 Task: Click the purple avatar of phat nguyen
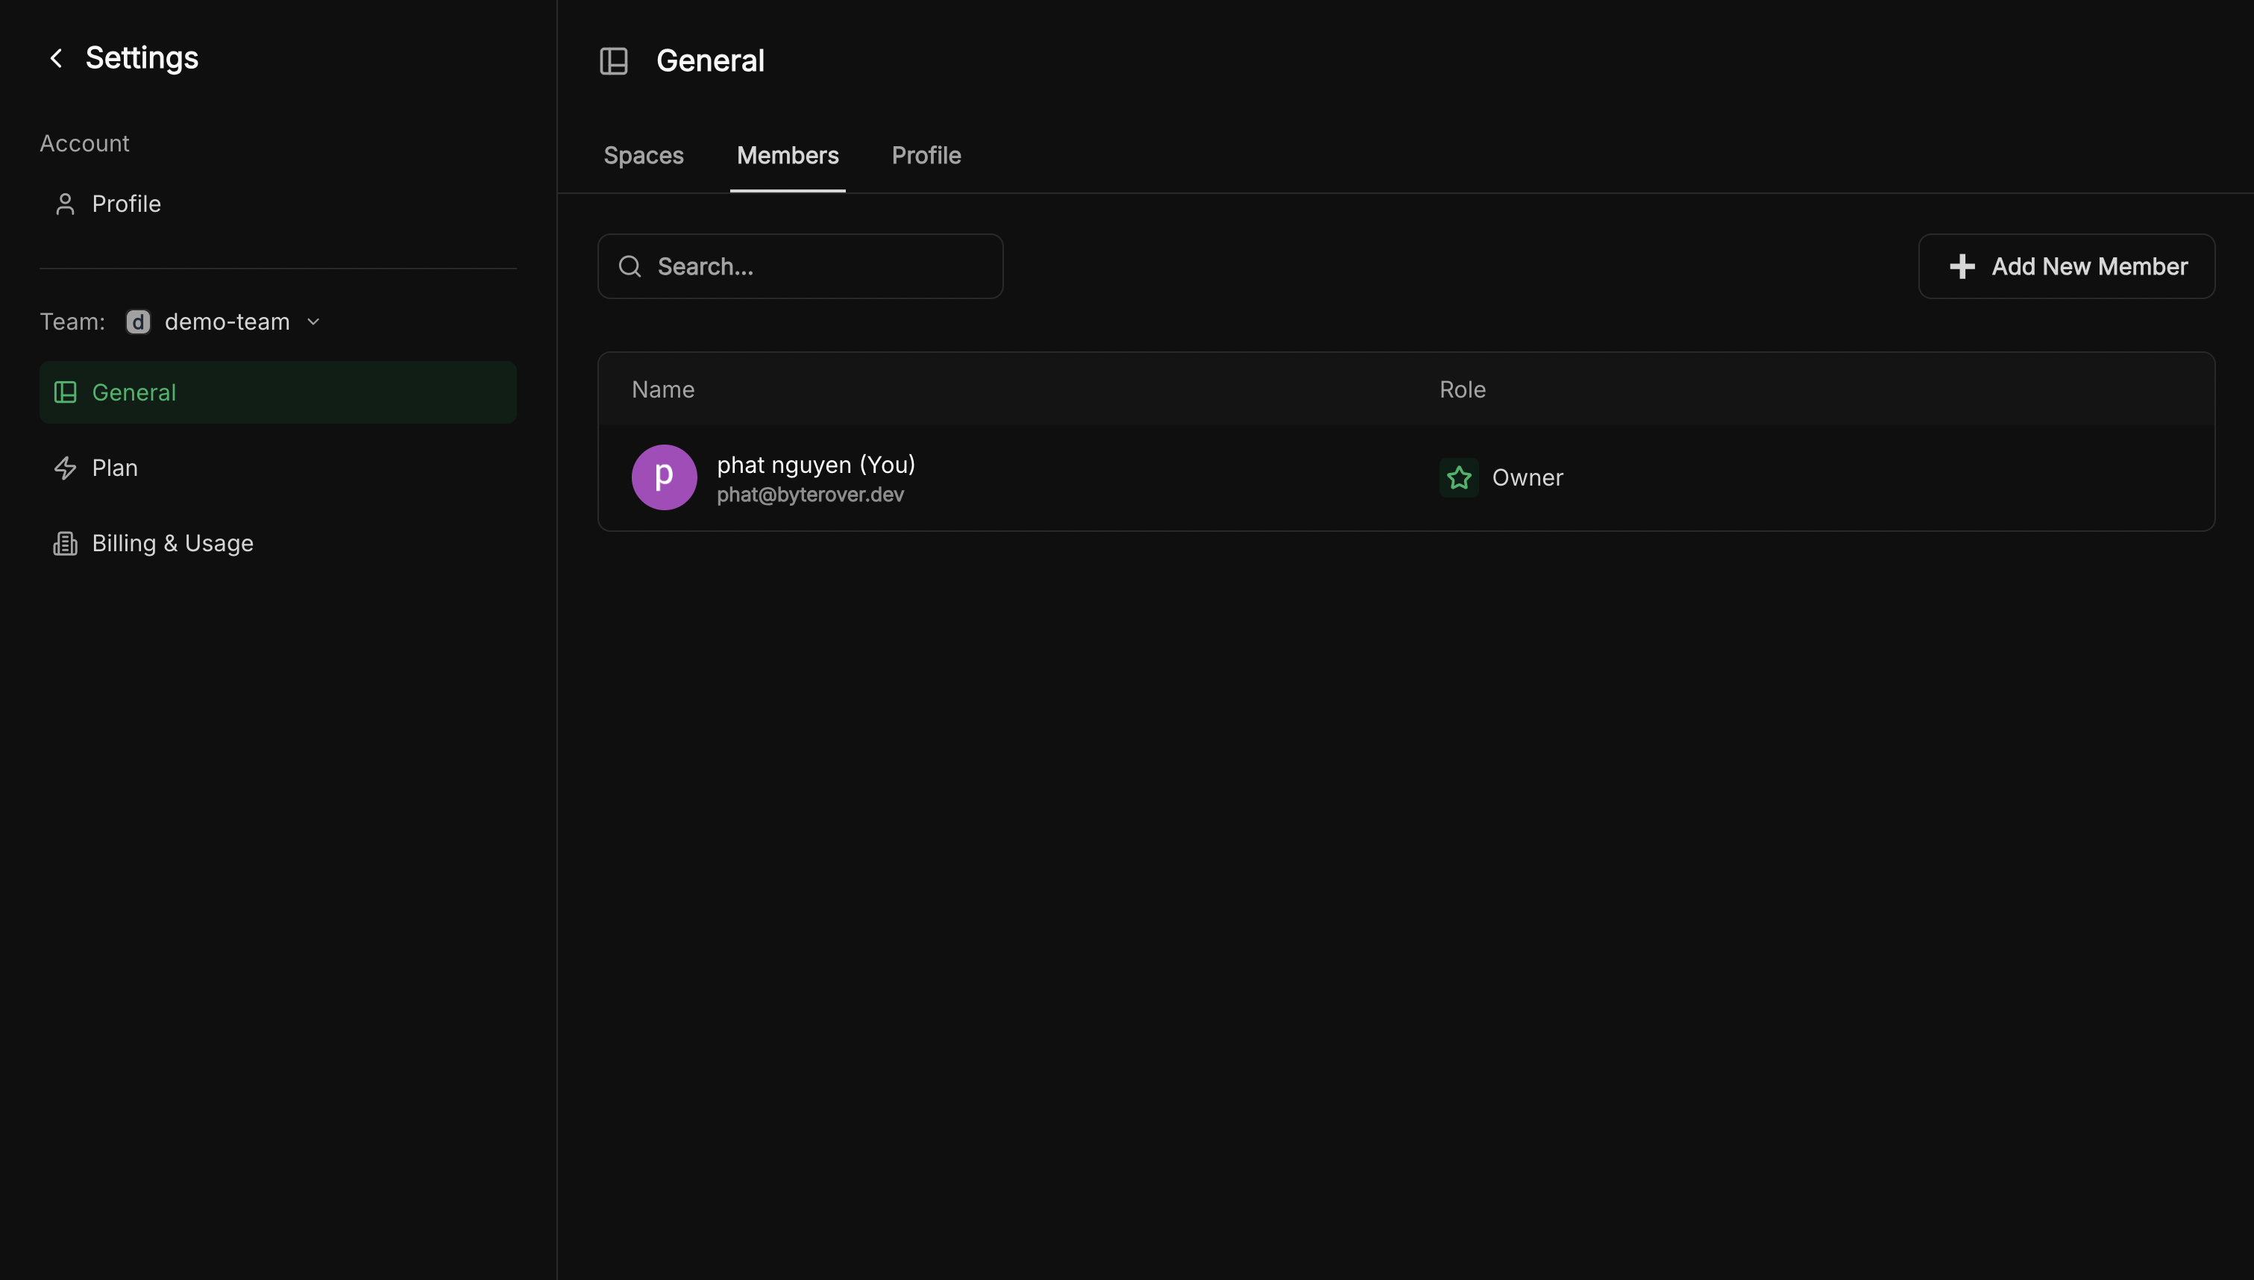point(664,477)
